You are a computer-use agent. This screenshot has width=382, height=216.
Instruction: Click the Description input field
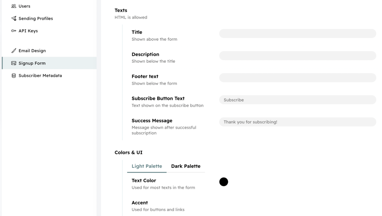tap(297, 55)
